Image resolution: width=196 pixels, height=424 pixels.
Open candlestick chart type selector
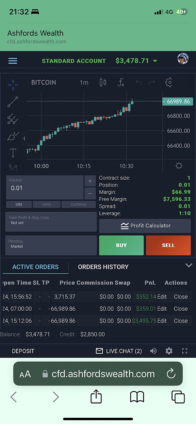(x=103, y=82)
